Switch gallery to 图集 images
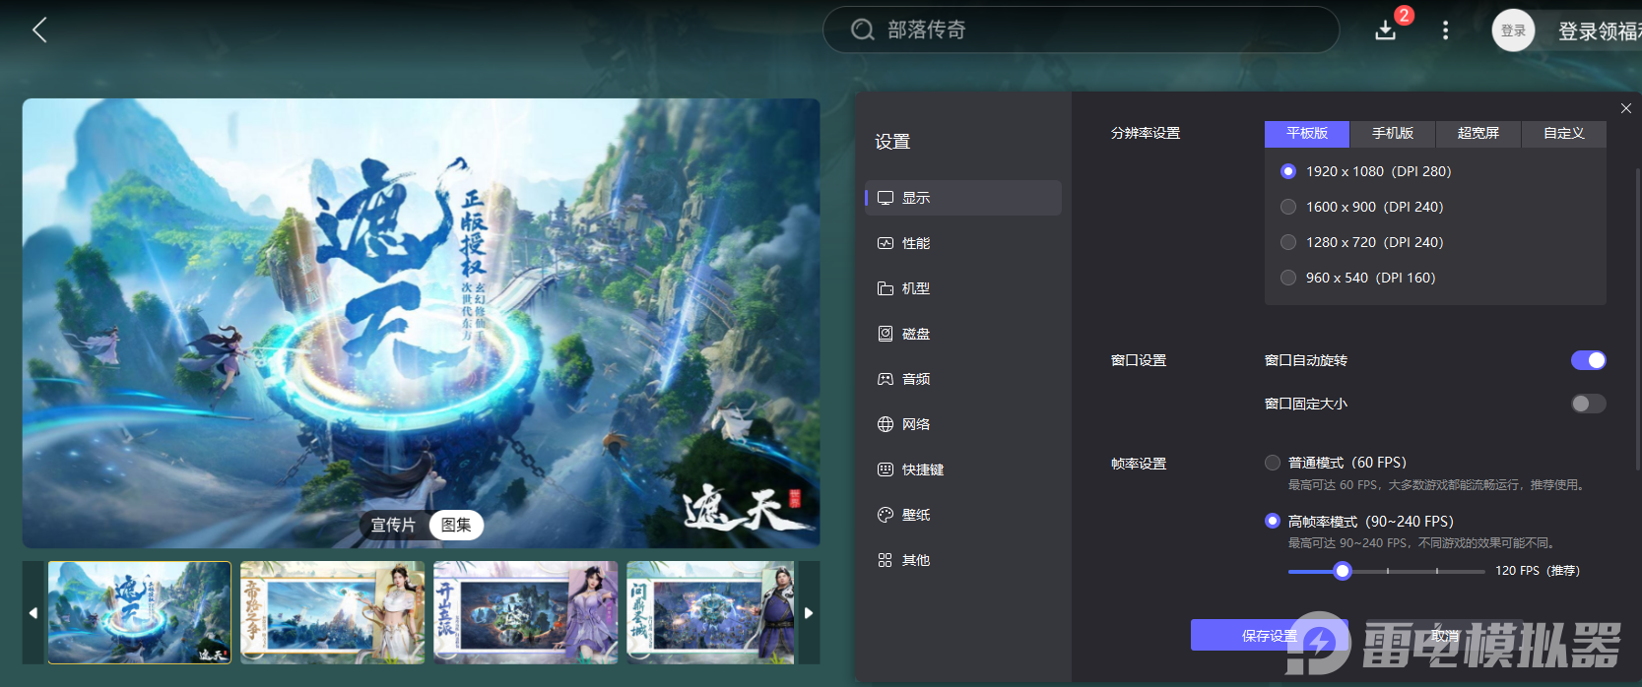Image resolution: width=1642 pixels, height=687 pixels. click(456, 526)
